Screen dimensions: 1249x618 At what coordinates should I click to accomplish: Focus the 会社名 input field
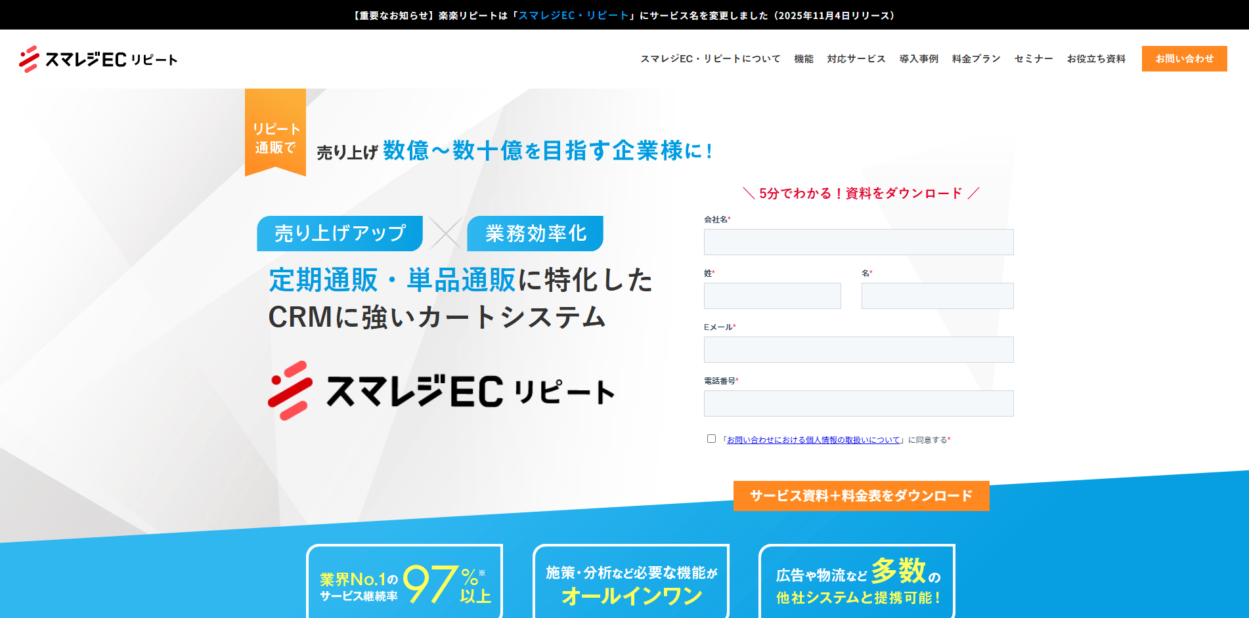tap(858, 242)
